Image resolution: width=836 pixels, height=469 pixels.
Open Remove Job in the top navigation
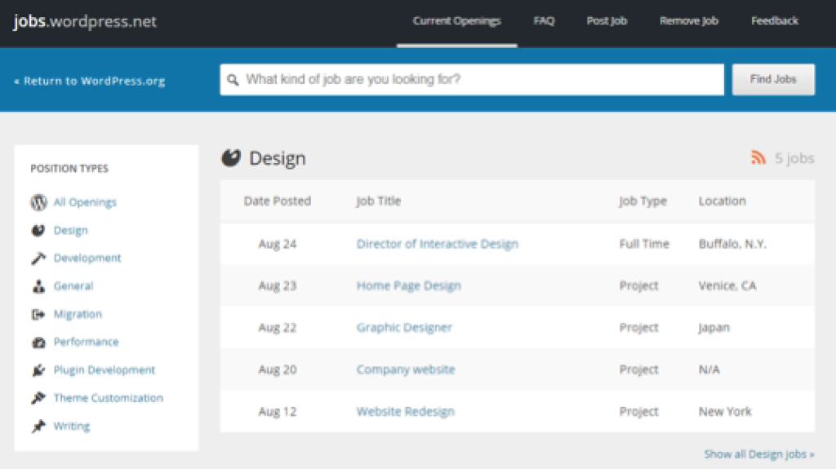tap(689, 21)
